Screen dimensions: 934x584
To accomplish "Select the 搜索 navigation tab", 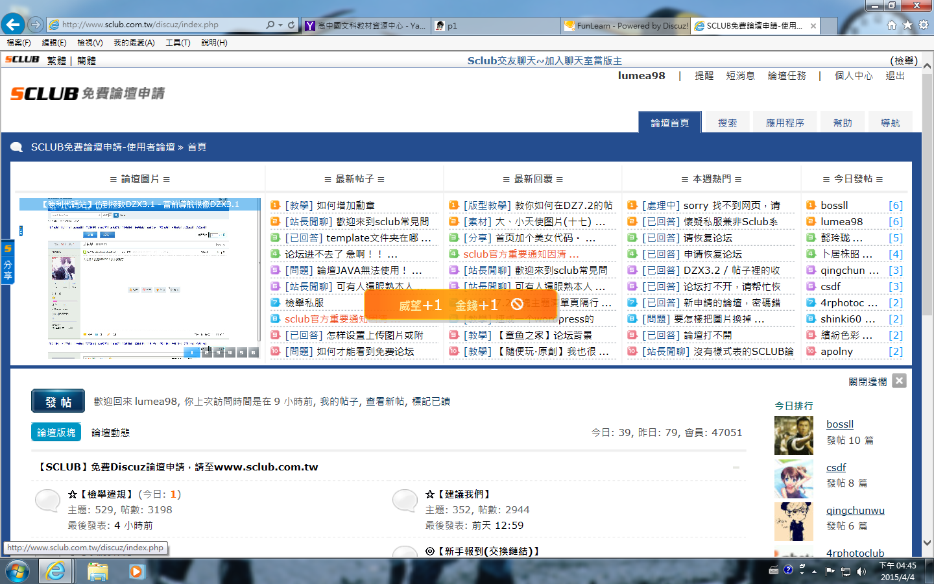I will (x=727, y=123).
